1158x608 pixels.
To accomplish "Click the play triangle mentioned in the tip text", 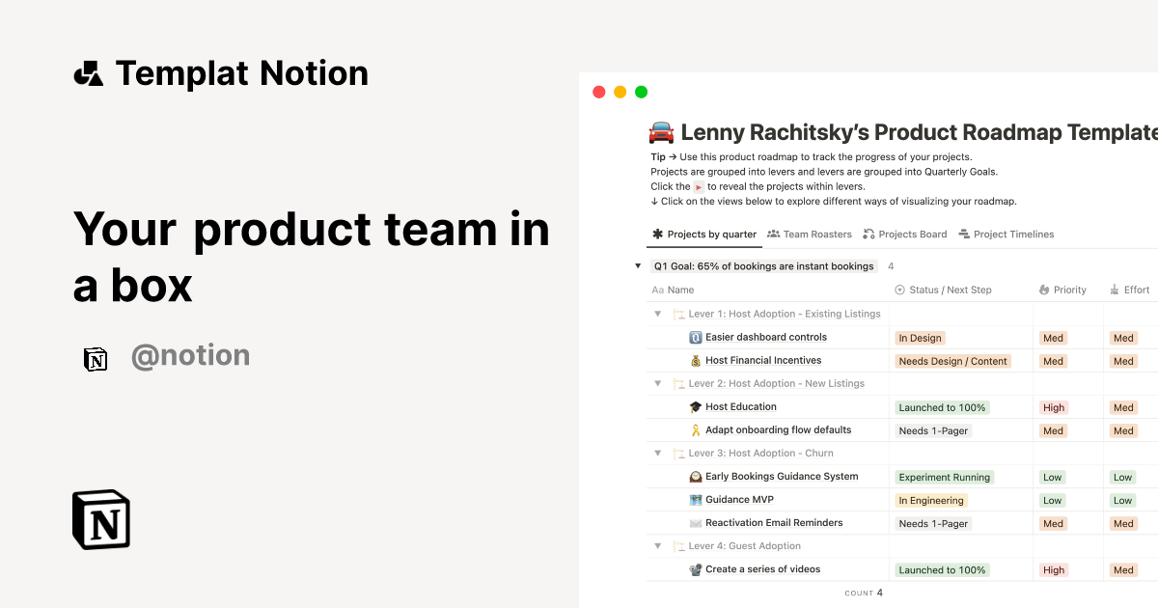I will pos(698,186).
